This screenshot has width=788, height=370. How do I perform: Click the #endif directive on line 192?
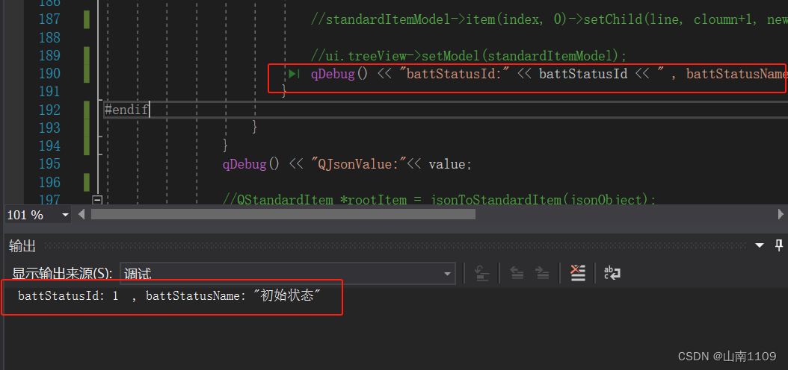[x=126, y=110]
